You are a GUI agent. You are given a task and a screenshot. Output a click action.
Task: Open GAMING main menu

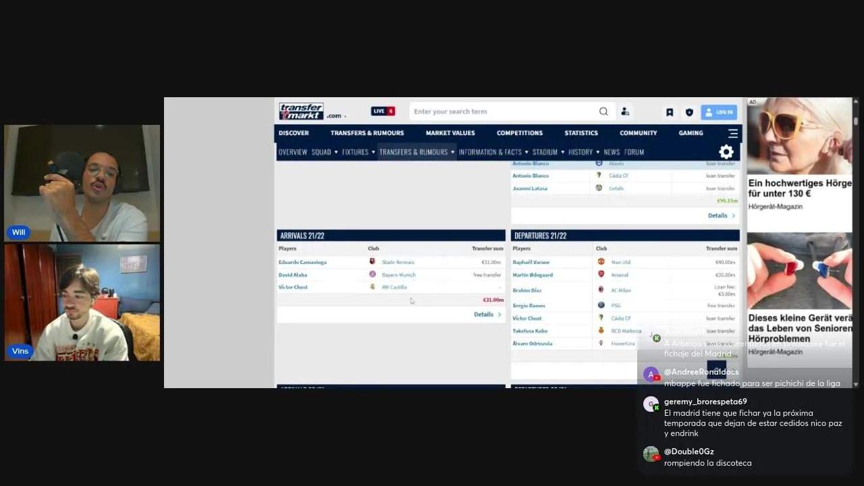[x=691, y=133]
